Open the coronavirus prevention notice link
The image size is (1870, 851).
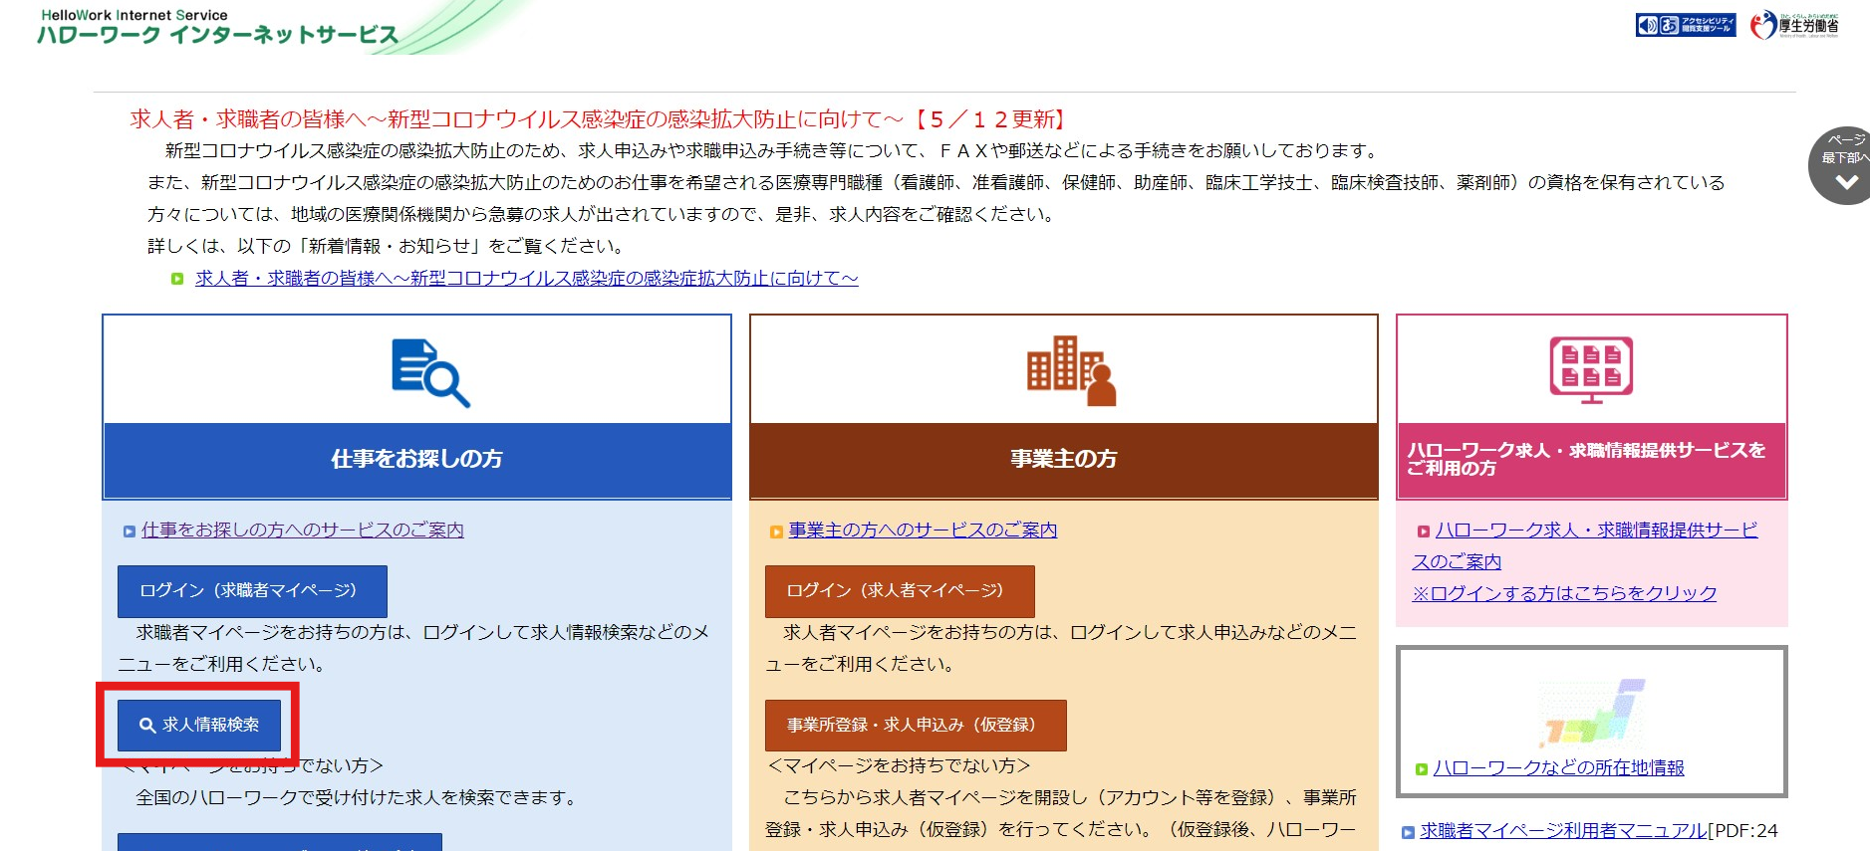526,279
